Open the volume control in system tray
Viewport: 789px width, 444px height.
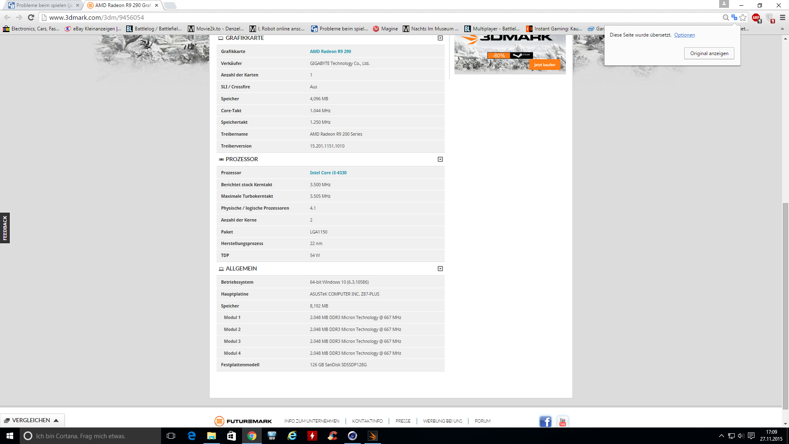(x=741, y=436)
